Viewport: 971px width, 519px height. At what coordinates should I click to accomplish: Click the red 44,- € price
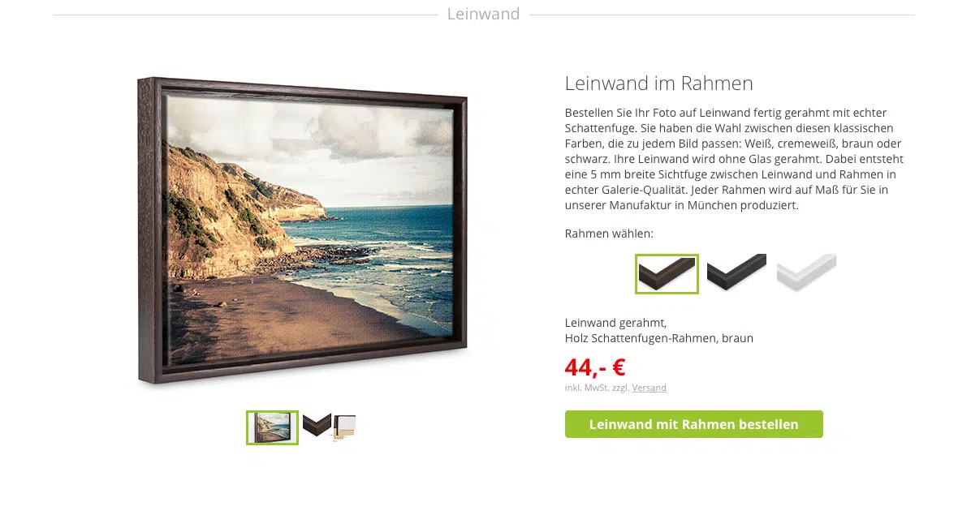pyautogui.click(x=595, y=367)
